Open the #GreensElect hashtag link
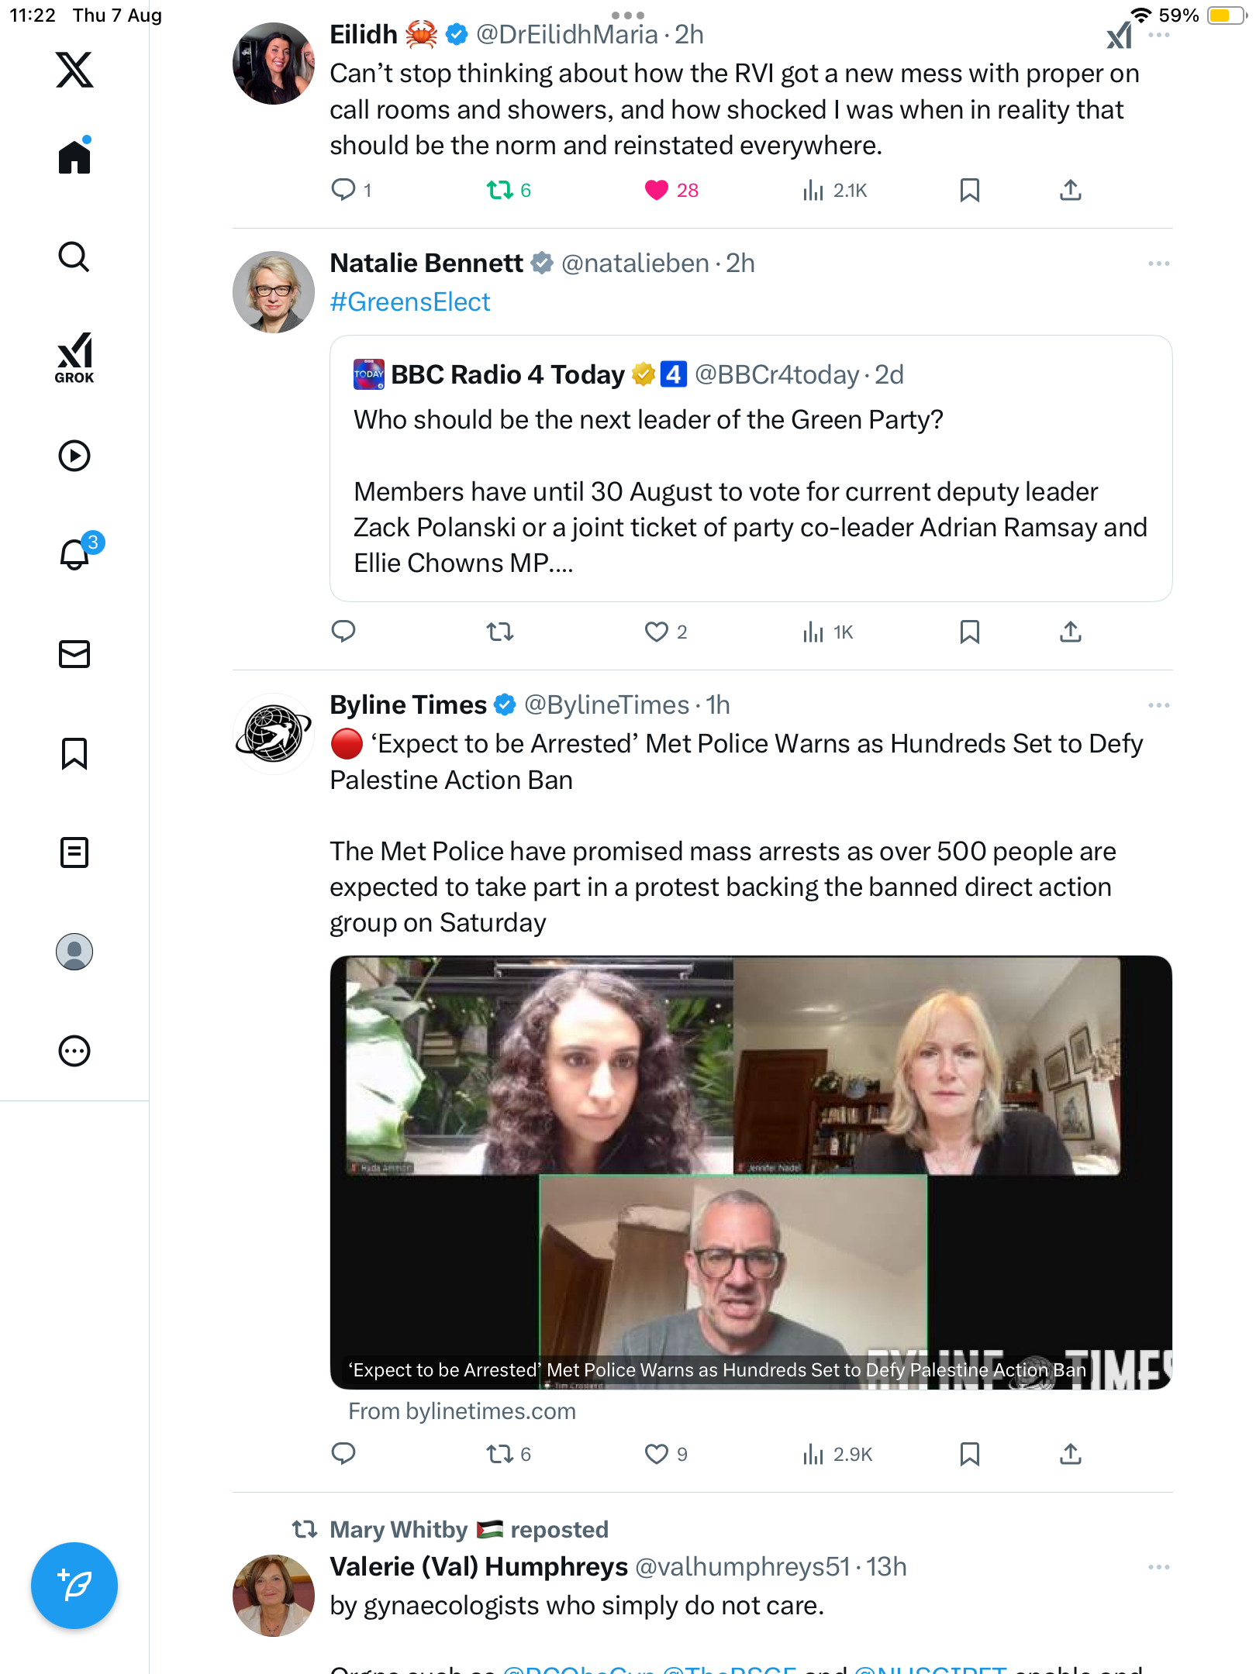The image size is (1256, 1674). pyautogui.click(x=410, y=302)
